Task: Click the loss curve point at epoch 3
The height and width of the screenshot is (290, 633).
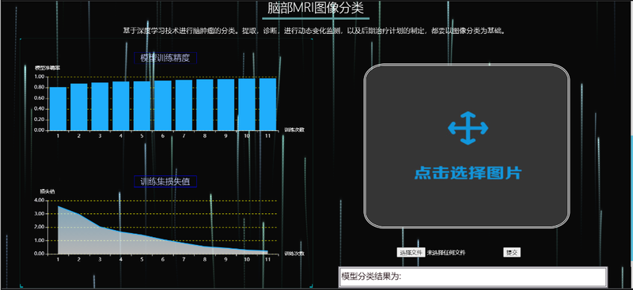Action: [100, 227]
